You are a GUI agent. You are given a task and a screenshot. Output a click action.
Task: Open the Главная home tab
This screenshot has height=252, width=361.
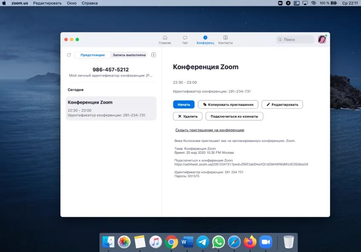[x=165, y=40]
